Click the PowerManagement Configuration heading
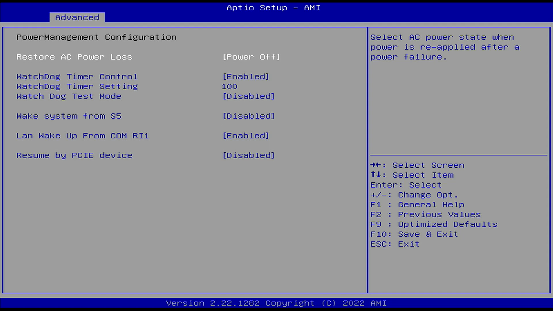This screenshot has width=553, height=311. click(96, 37)
